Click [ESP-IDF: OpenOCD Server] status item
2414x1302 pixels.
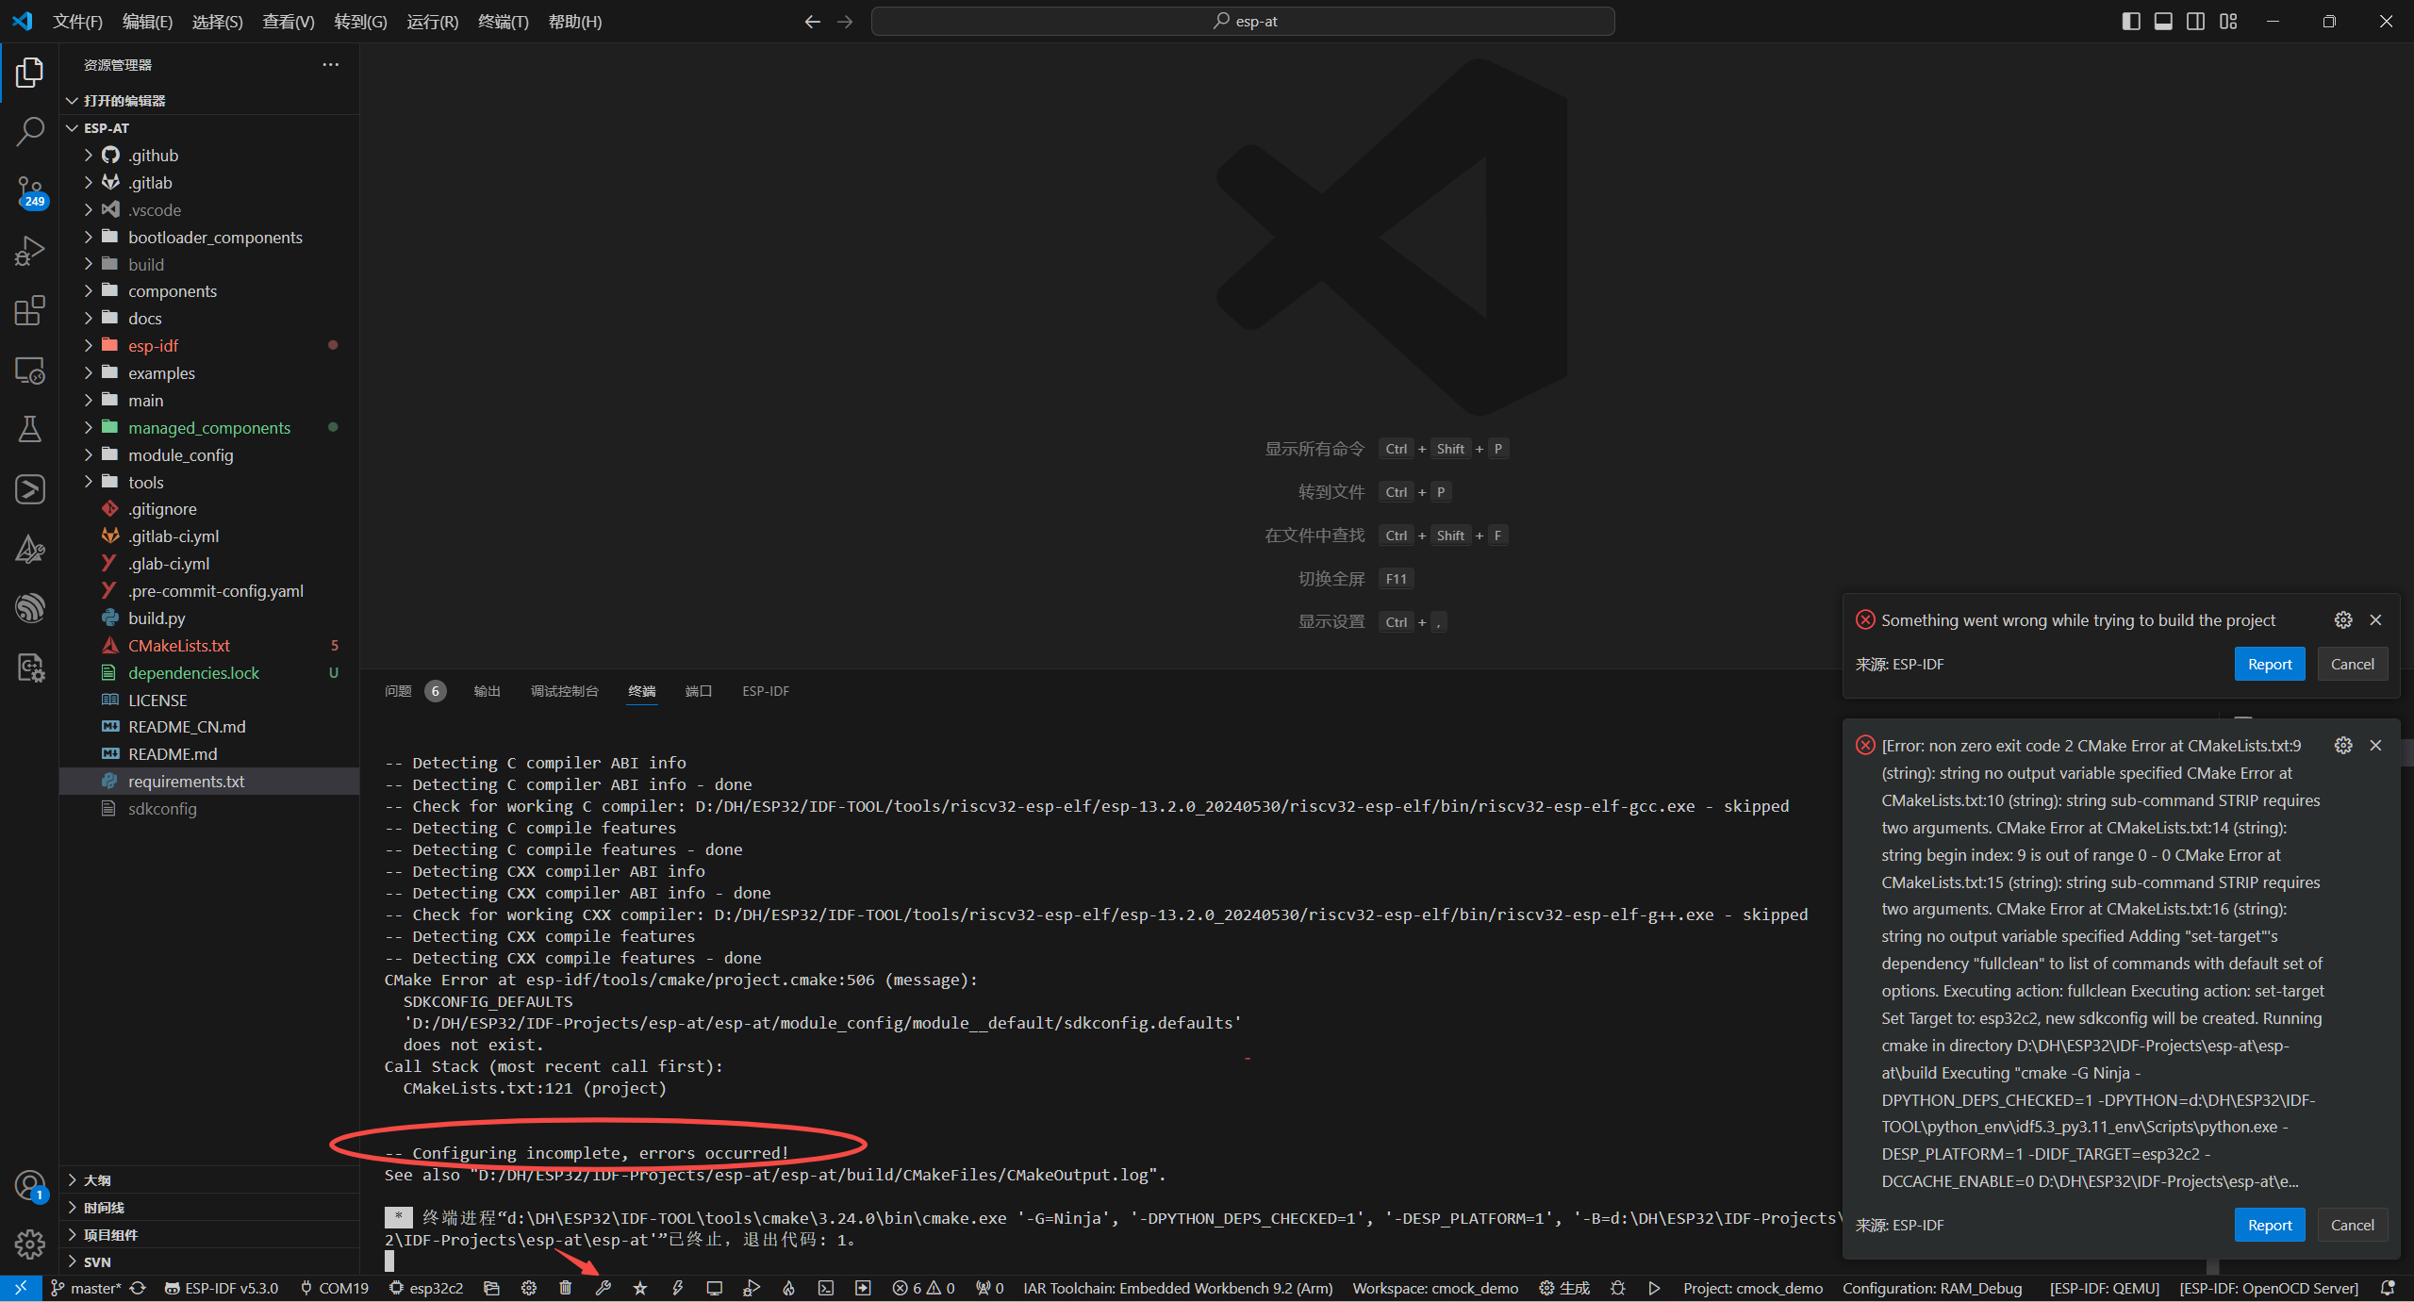2269,1288
